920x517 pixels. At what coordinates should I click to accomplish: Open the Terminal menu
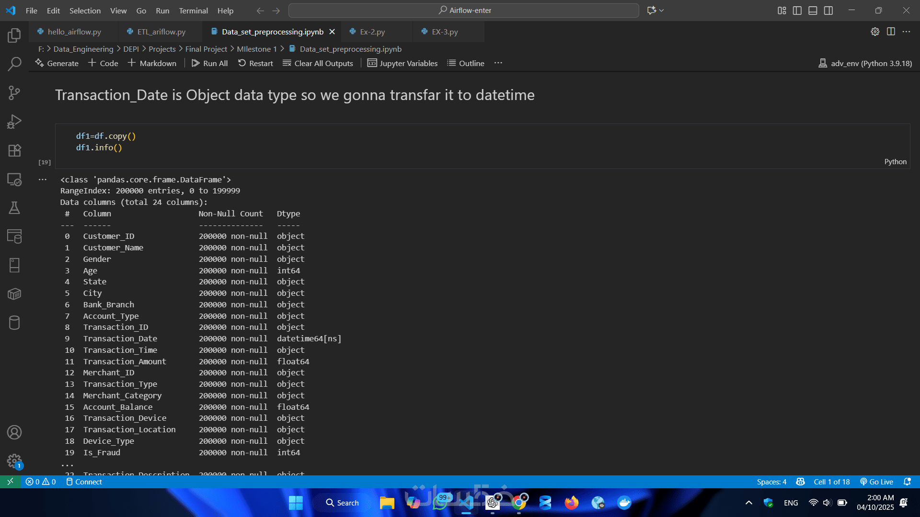(193, 11)
